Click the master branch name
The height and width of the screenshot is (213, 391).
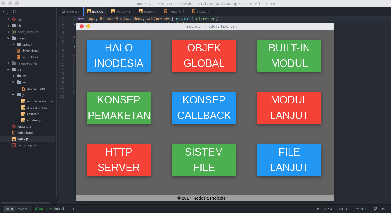[384, 209]
